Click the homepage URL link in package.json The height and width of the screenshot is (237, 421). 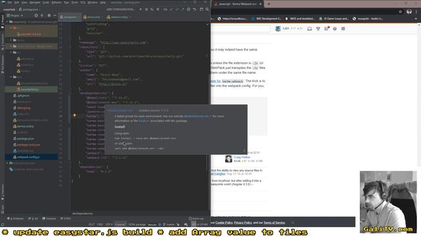pyautogui.click(x=123, y=42)
